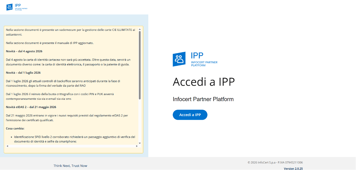This screenshot has height=170, width=356.
Task: Click 'Novità eIDAS 2 – dal 21 maggio 2026'
Action: point(31,107)
